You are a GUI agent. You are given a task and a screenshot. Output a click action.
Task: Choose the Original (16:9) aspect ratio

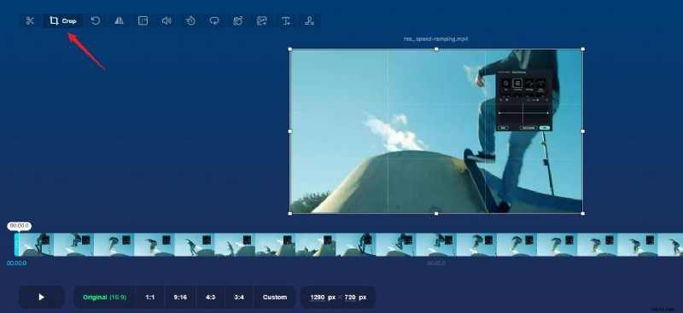(104, 297)
